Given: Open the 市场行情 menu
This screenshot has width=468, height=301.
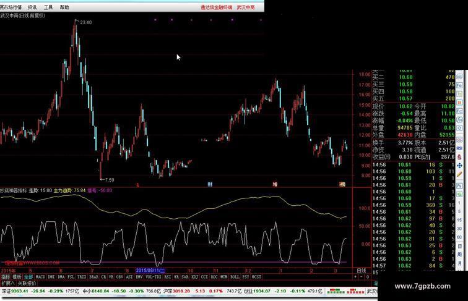Looking at the screenshot, I should [x=11, y=7].
